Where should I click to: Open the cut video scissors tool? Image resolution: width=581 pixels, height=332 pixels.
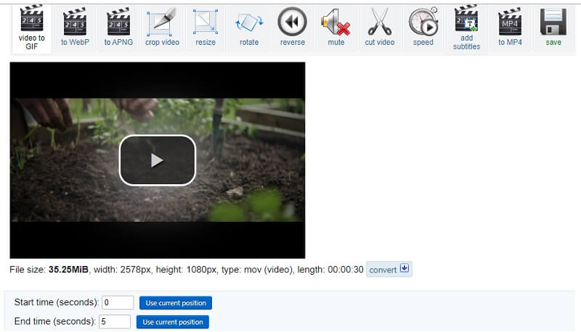click(380, 27)
